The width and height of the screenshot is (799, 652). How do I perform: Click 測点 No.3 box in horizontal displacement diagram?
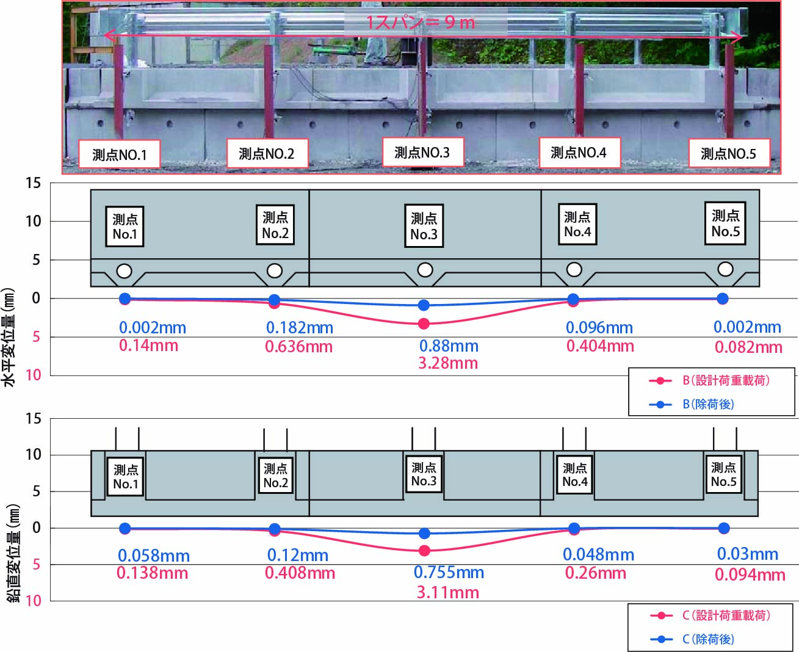(424, 226)
